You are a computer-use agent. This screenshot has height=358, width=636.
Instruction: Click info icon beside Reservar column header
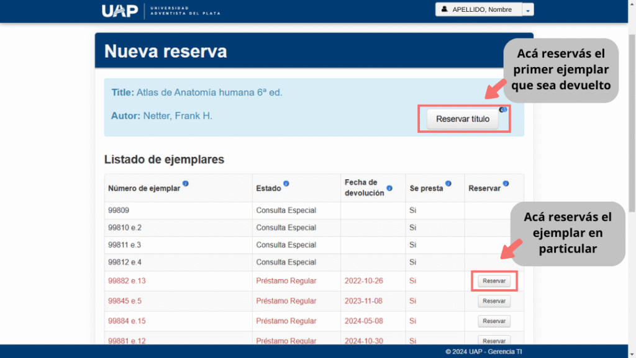[506, 184]
